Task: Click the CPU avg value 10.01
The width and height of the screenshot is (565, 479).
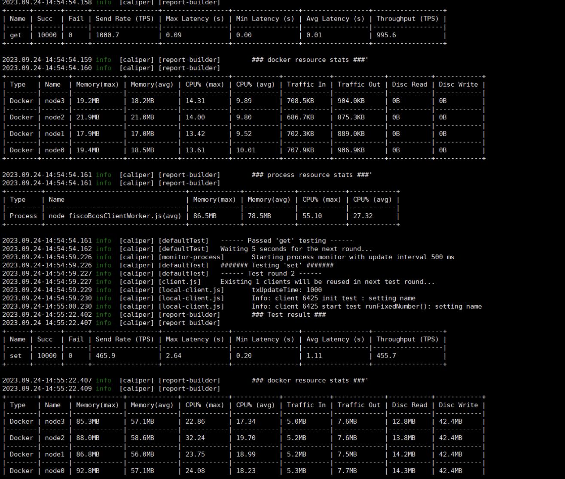Action: coord(246,150)
